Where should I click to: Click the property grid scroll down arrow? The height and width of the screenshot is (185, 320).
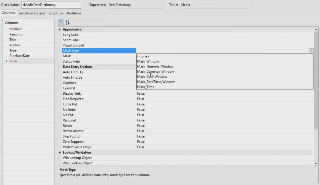[x=316, y=163]
